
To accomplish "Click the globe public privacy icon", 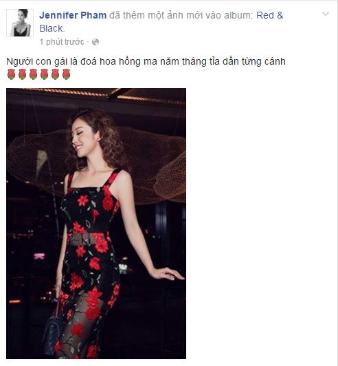I will pyautogui.click(x=95, y=42).
